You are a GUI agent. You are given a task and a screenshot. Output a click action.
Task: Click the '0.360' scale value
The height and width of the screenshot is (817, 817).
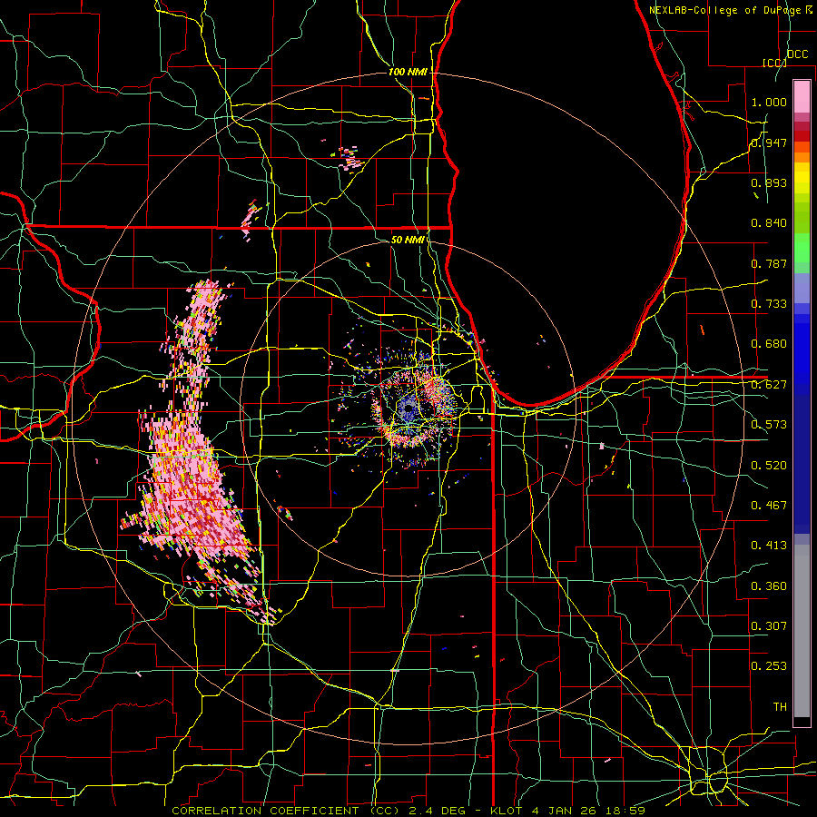point(769,586)
